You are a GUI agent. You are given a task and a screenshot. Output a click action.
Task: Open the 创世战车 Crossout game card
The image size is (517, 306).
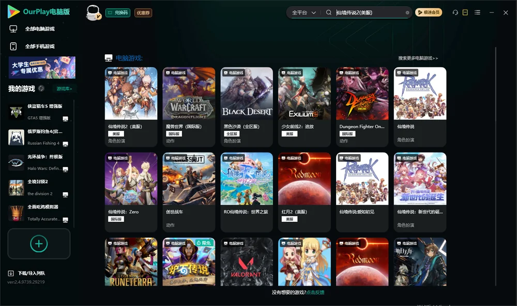coord(189,192)
